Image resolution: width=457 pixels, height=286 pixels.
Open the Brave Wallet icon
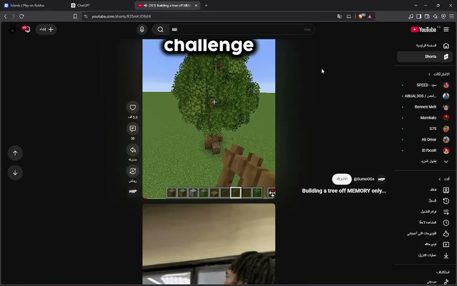pyautogui.click(x=427, y=16)
